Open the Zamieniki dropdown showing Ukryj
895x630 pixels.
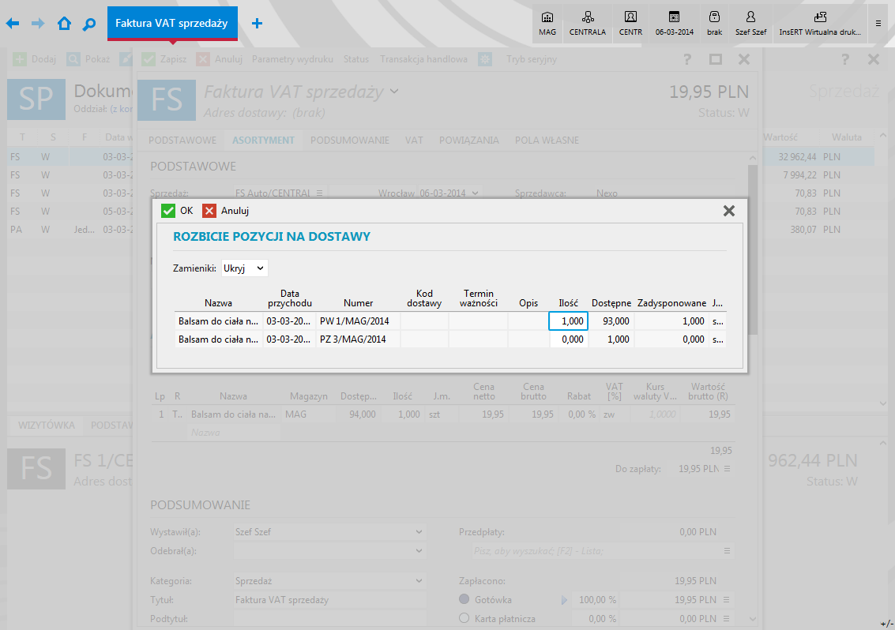tap(245, 268)
